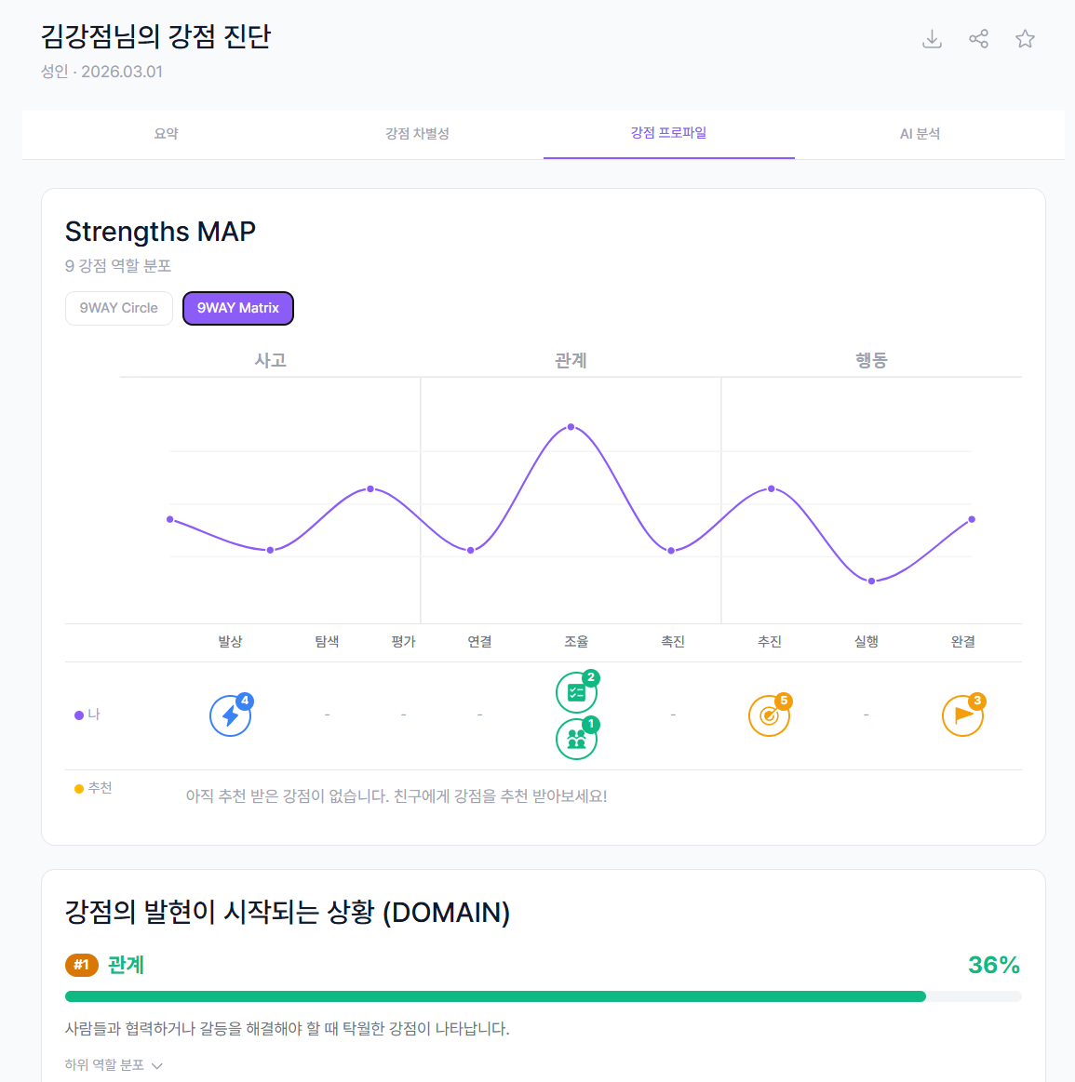Switch to the 9WAY Circle view
This screenshot has height=1082, width=1075.
pyautogui.click(x=118, y=308)
